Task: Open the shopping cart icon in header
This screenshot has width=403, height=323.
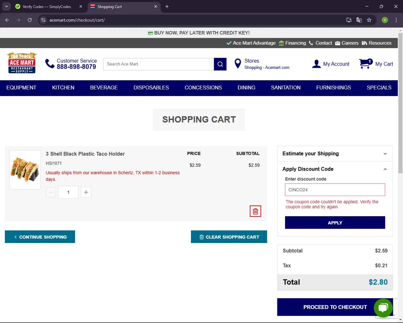Action: pyautogui.click(x=366, y=64)
